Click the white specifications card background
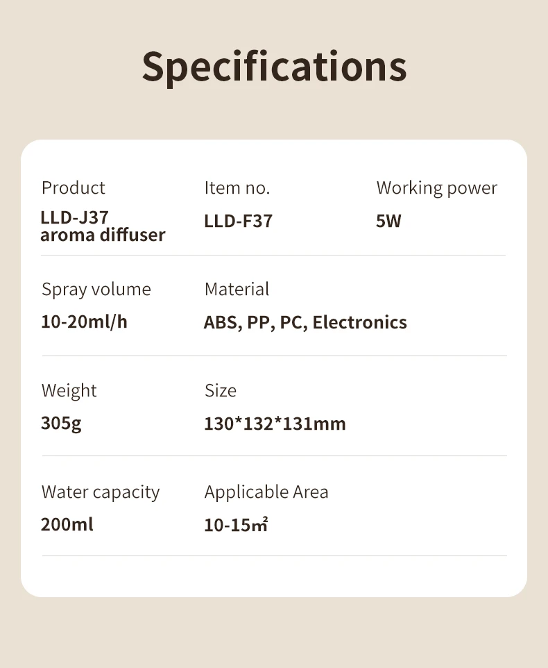Screen dimensions: 548x668 [x=416, y=417]
